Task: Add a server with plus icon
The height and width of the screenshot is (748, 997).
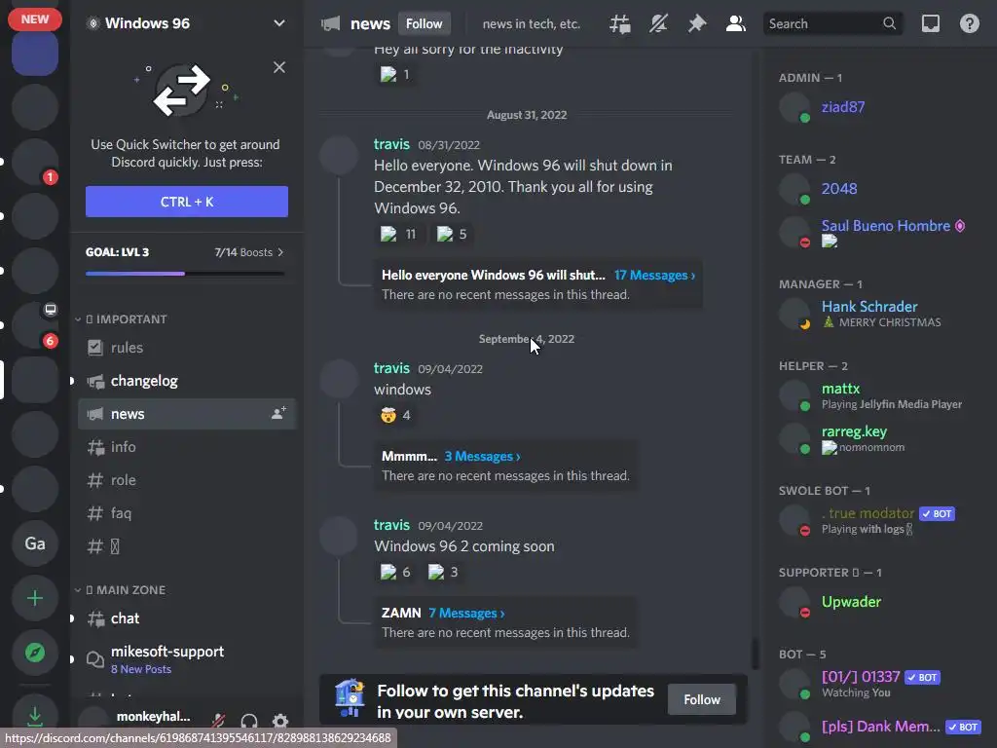Action: tap(35, 599)
